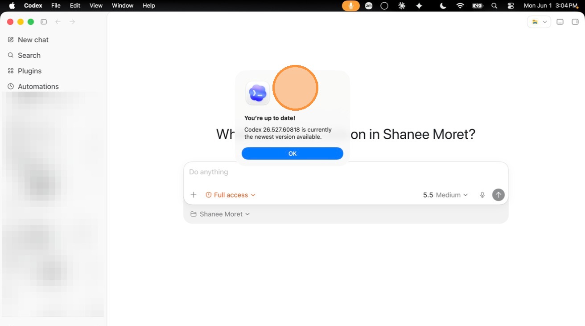Toggle the right side panel icon
Image resolution: width=585 pixels, height=326 pixels.
click(x=575, y=22)
